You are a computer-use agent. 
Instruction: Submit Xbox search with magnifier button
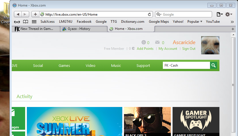tap(213, 65)
